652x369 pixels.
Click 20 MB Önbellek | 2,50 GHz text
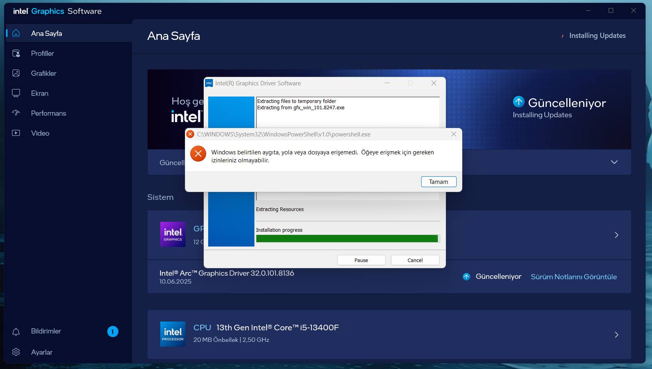231,340
